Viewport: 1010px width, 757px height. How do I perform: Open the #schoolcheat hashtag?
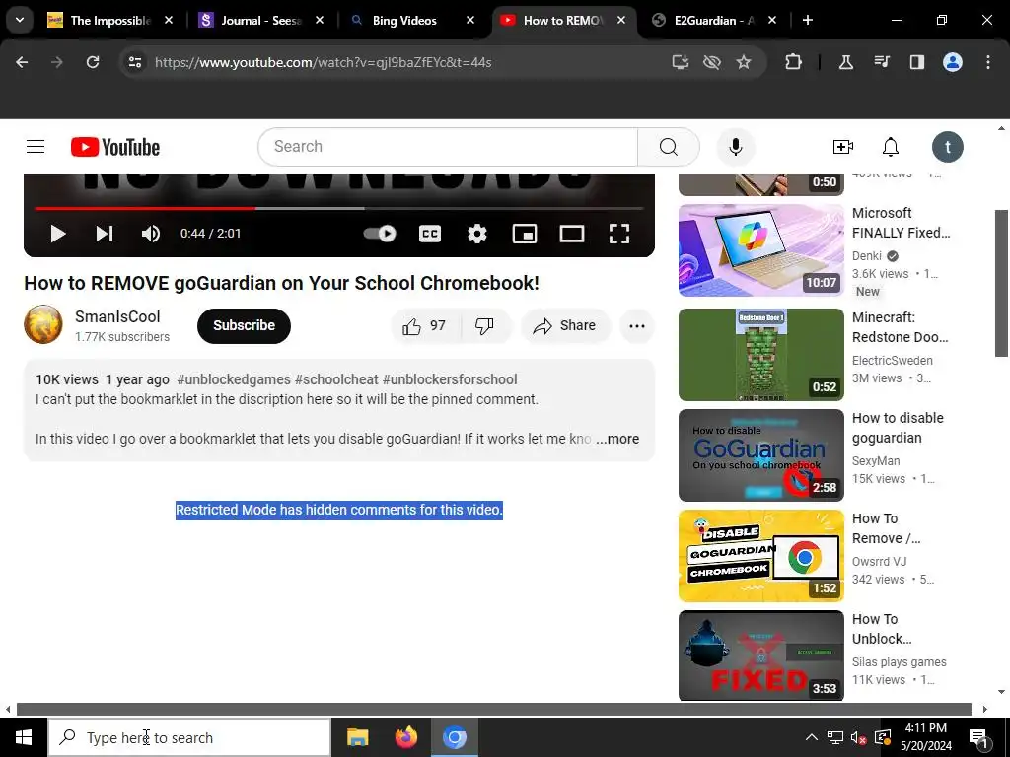(x=336, y=379)
